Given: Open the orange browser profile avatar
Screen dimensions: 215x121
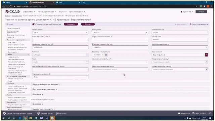Looking at the screenshot, I should click(208, 6).
